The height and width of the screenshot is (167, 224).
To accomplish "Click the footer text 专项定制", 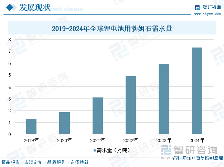I will click(x=34, y=162).
